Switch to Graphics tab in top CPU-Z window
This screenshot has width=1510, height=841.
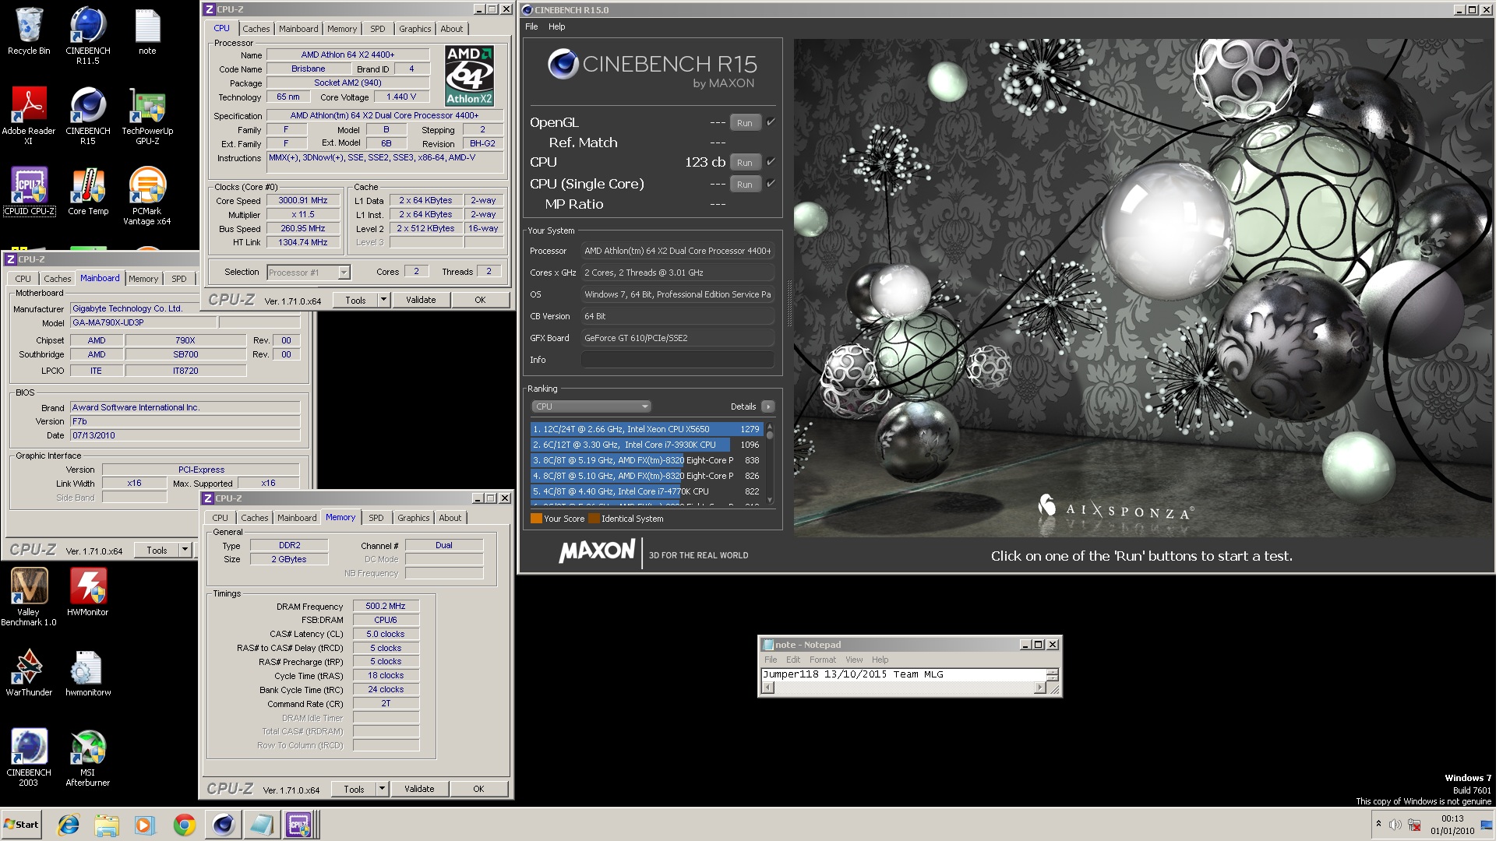tap(415, 29)
